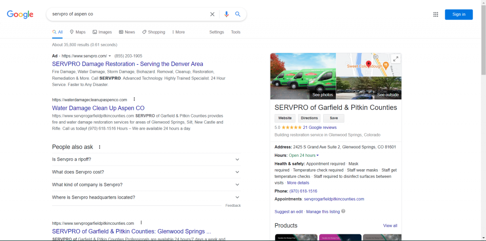The image size is (486, 241).
Task: Select the All tab
Action: [57, 32]
